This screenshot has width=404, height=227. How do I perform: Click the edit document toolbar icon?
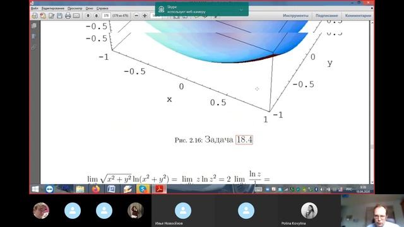point(51,16)
